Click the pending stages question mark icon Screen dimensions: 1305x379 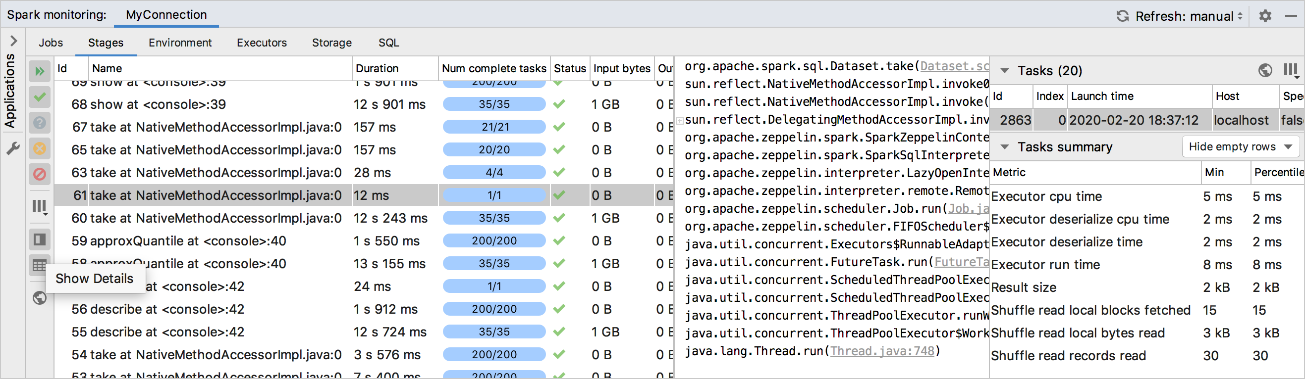(40, 122)
